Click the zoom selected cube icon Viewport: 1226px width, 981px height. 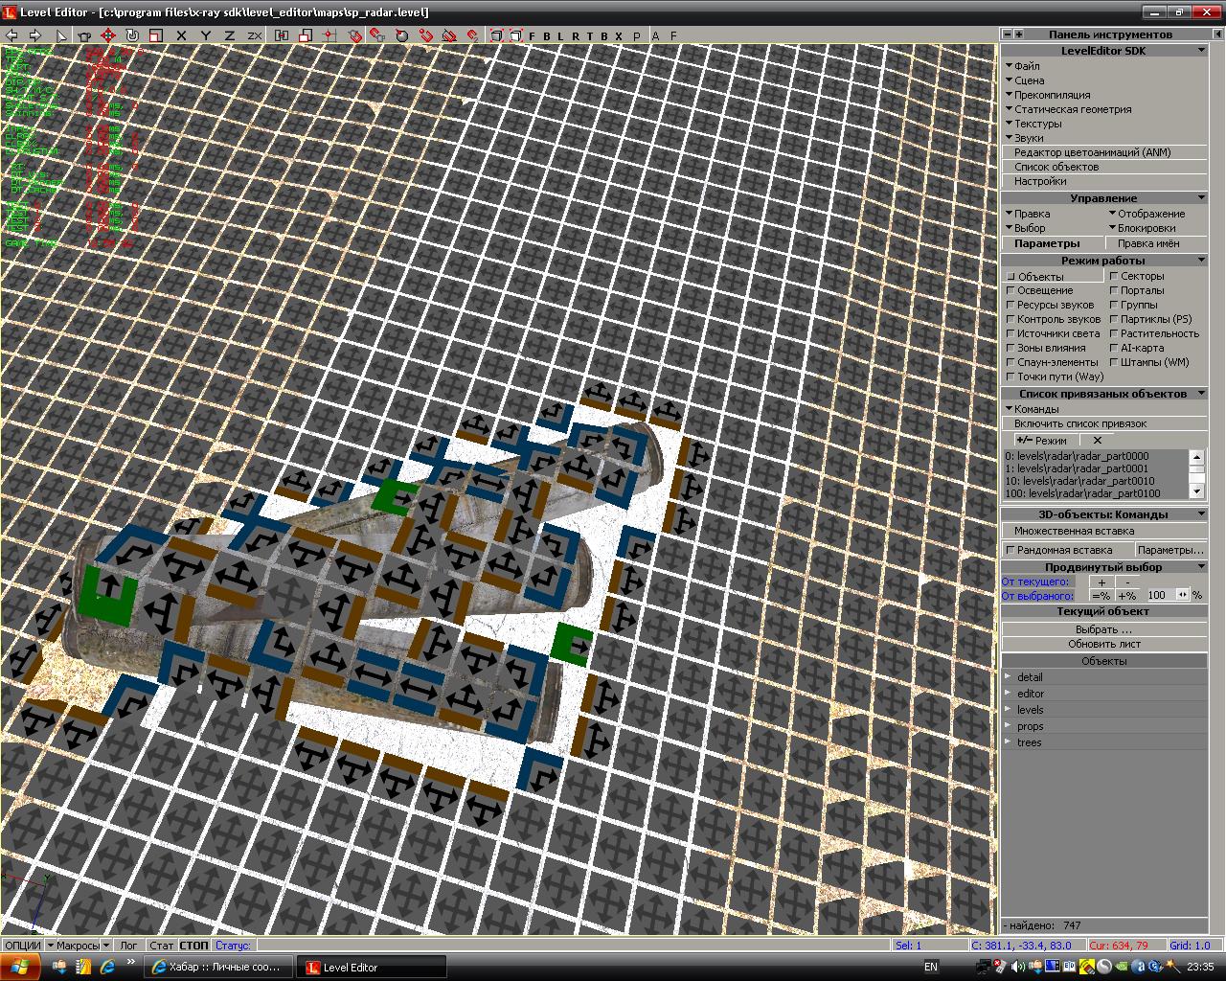[516, 35]
